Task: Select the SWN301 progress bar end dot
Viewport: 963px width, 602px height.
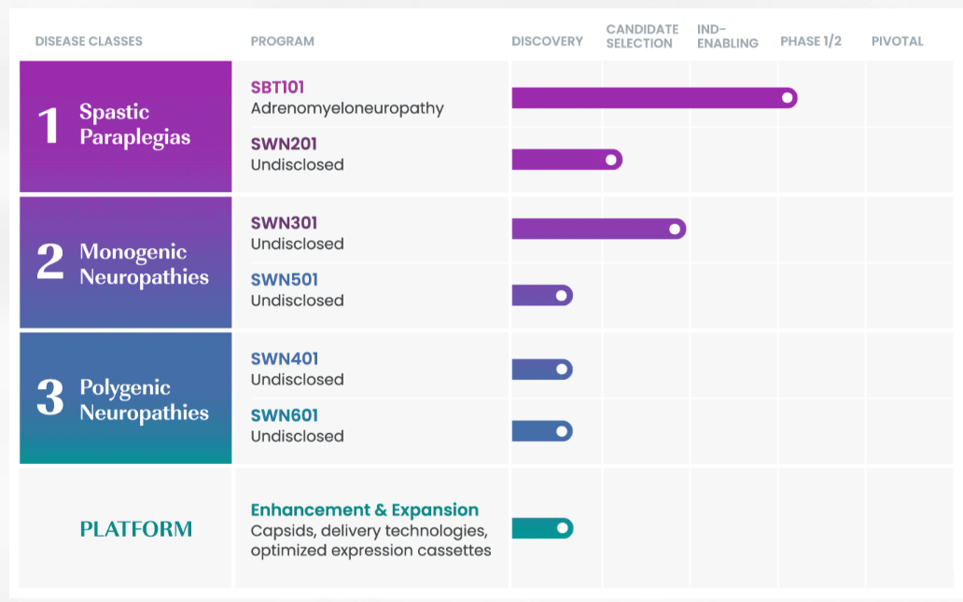Action: click(675, 229)
